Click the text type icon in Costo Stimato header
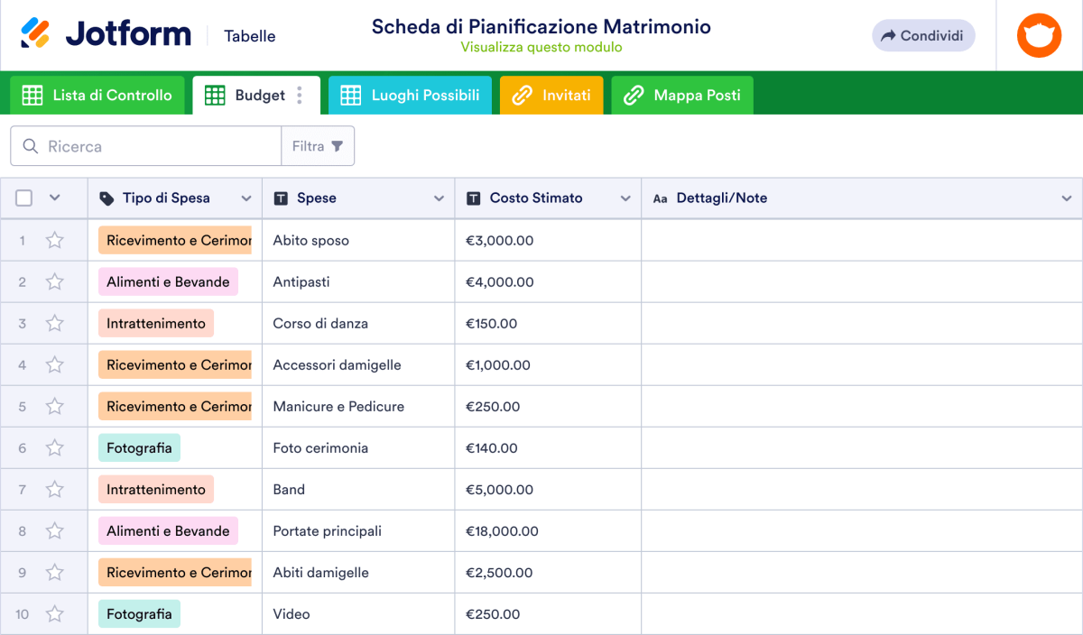 tap(474, 198)
